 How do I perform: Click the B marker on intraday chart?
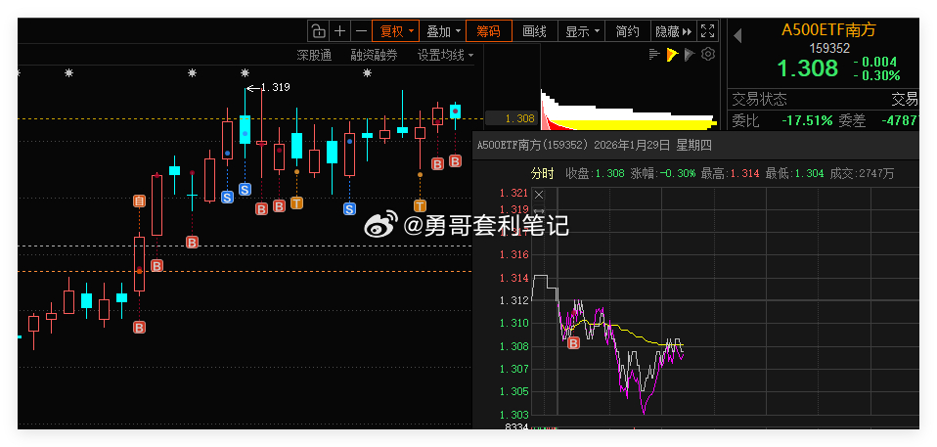click(574, 343)
